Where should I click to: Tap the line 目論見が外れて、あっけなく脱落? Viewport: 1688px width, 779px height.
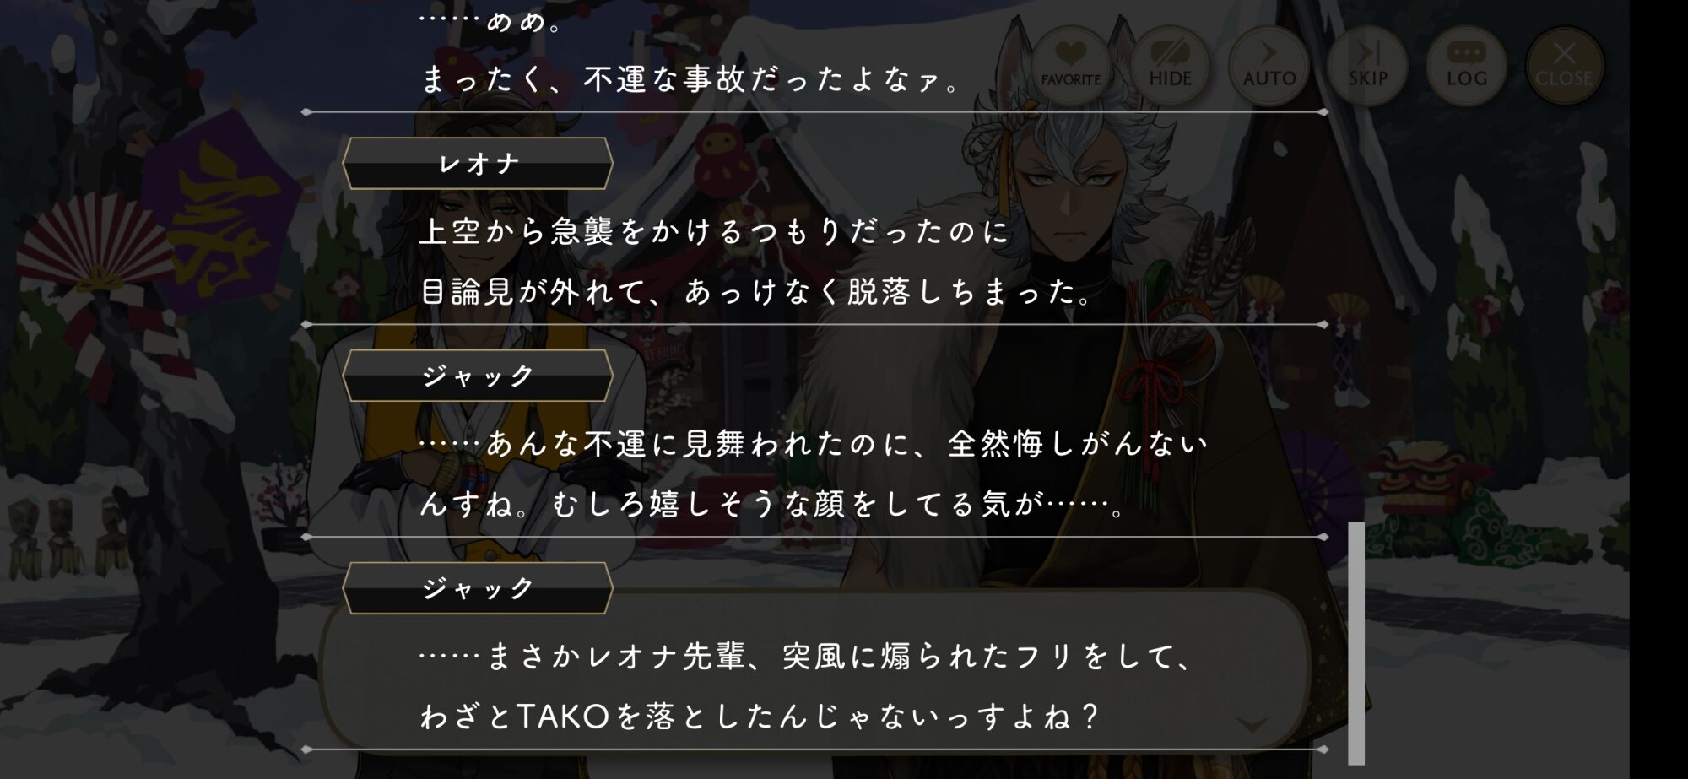pos(756,292)
